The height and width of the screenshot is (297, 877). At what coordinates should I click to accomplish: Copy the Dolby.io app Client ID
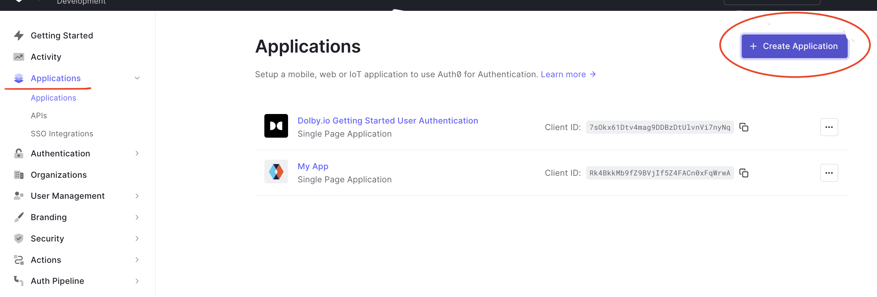pos(744,127)
